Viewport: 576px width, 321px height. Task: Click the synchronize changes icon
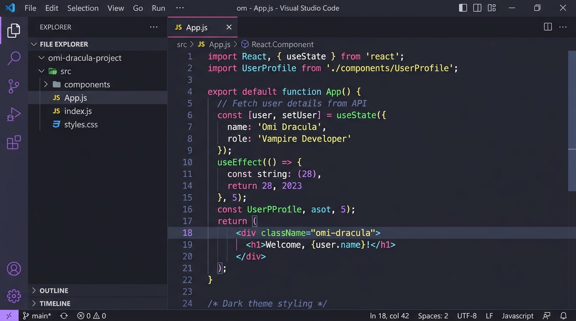click(x=64, y=316)
